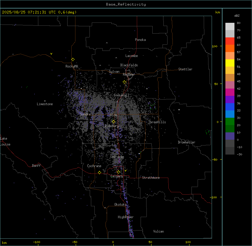
Task: Click the yellow diamond marker above RockyMH
Action: [x=73, y=60]
